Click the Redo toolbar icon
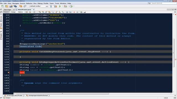The height and width of the screenshot is (99, 177). point(25,6)
